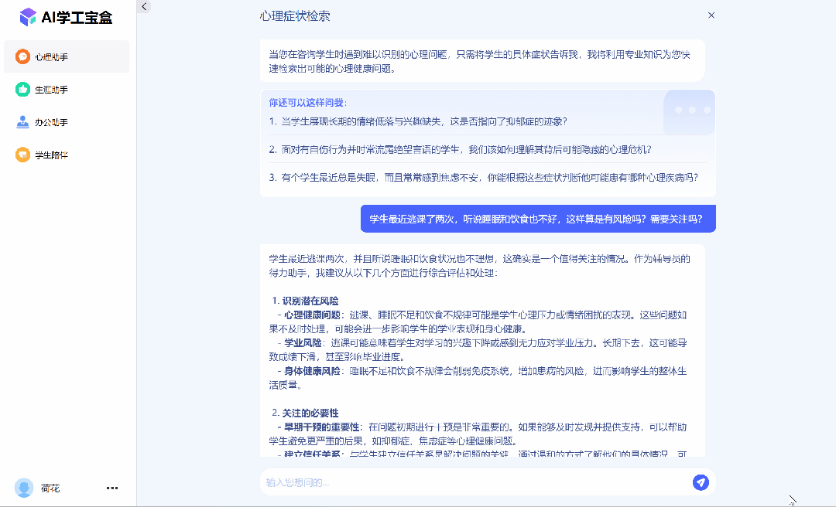The image size is (836, 507).
Task: Close the 心理症状检索 panel
Action: [711, 15]
